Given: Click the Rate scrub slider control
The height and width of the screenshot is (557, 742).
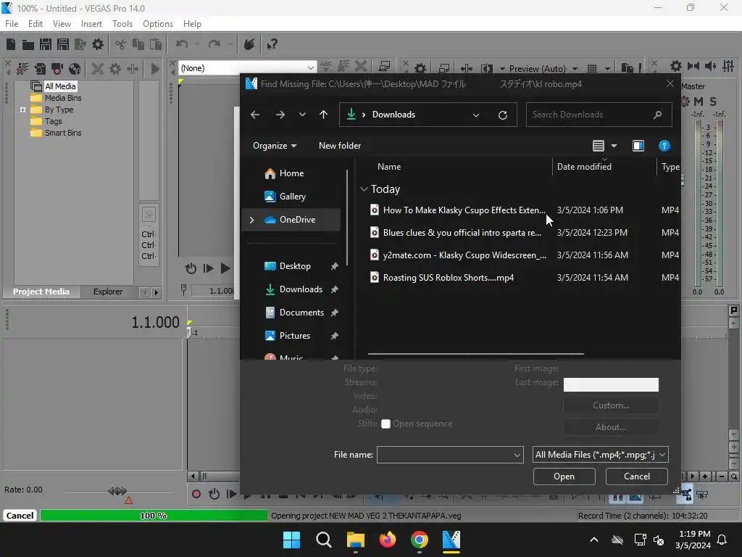Looking at the screenshot, I should coord(117,491).
